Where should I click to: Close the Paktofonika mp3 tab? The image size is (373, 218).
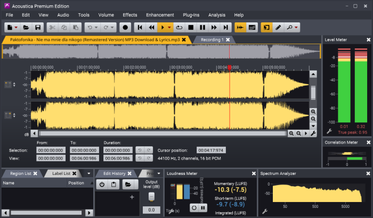184,40
